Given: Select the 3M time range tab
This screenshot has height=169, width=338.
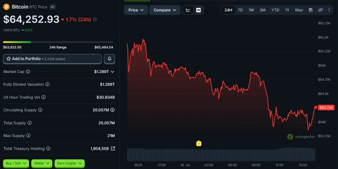Looking at the screenshot, I should coord(262,10).
